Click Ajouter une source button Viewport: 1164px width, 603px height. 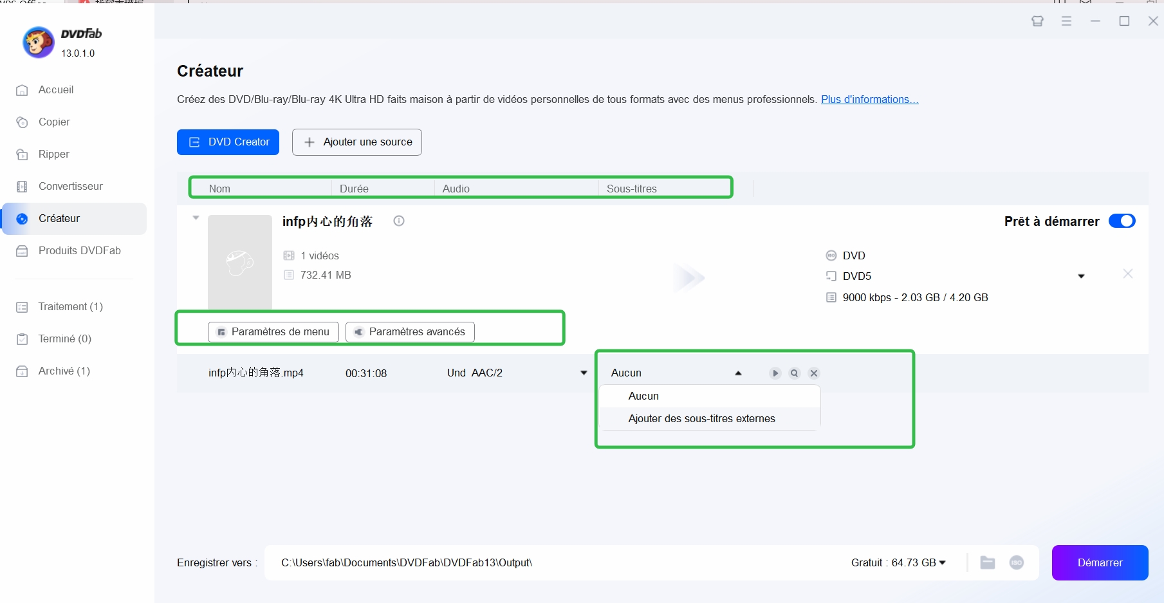tap(357, 142)
